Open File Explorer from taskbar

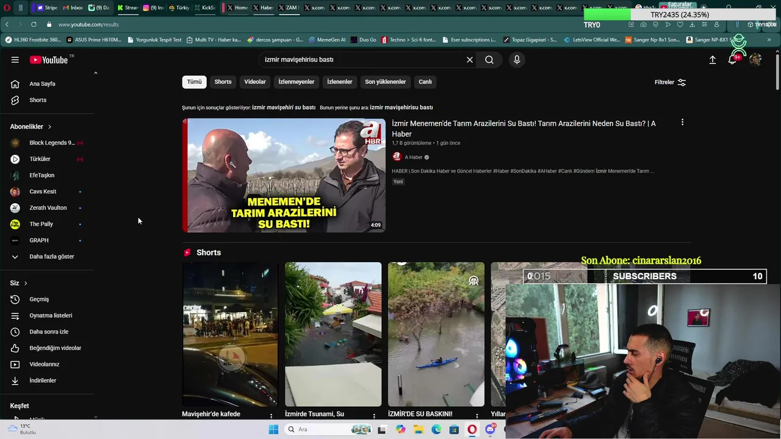click(419, 429)
